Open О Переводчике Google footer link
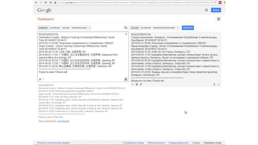The image size is (258, 145). 133,143
